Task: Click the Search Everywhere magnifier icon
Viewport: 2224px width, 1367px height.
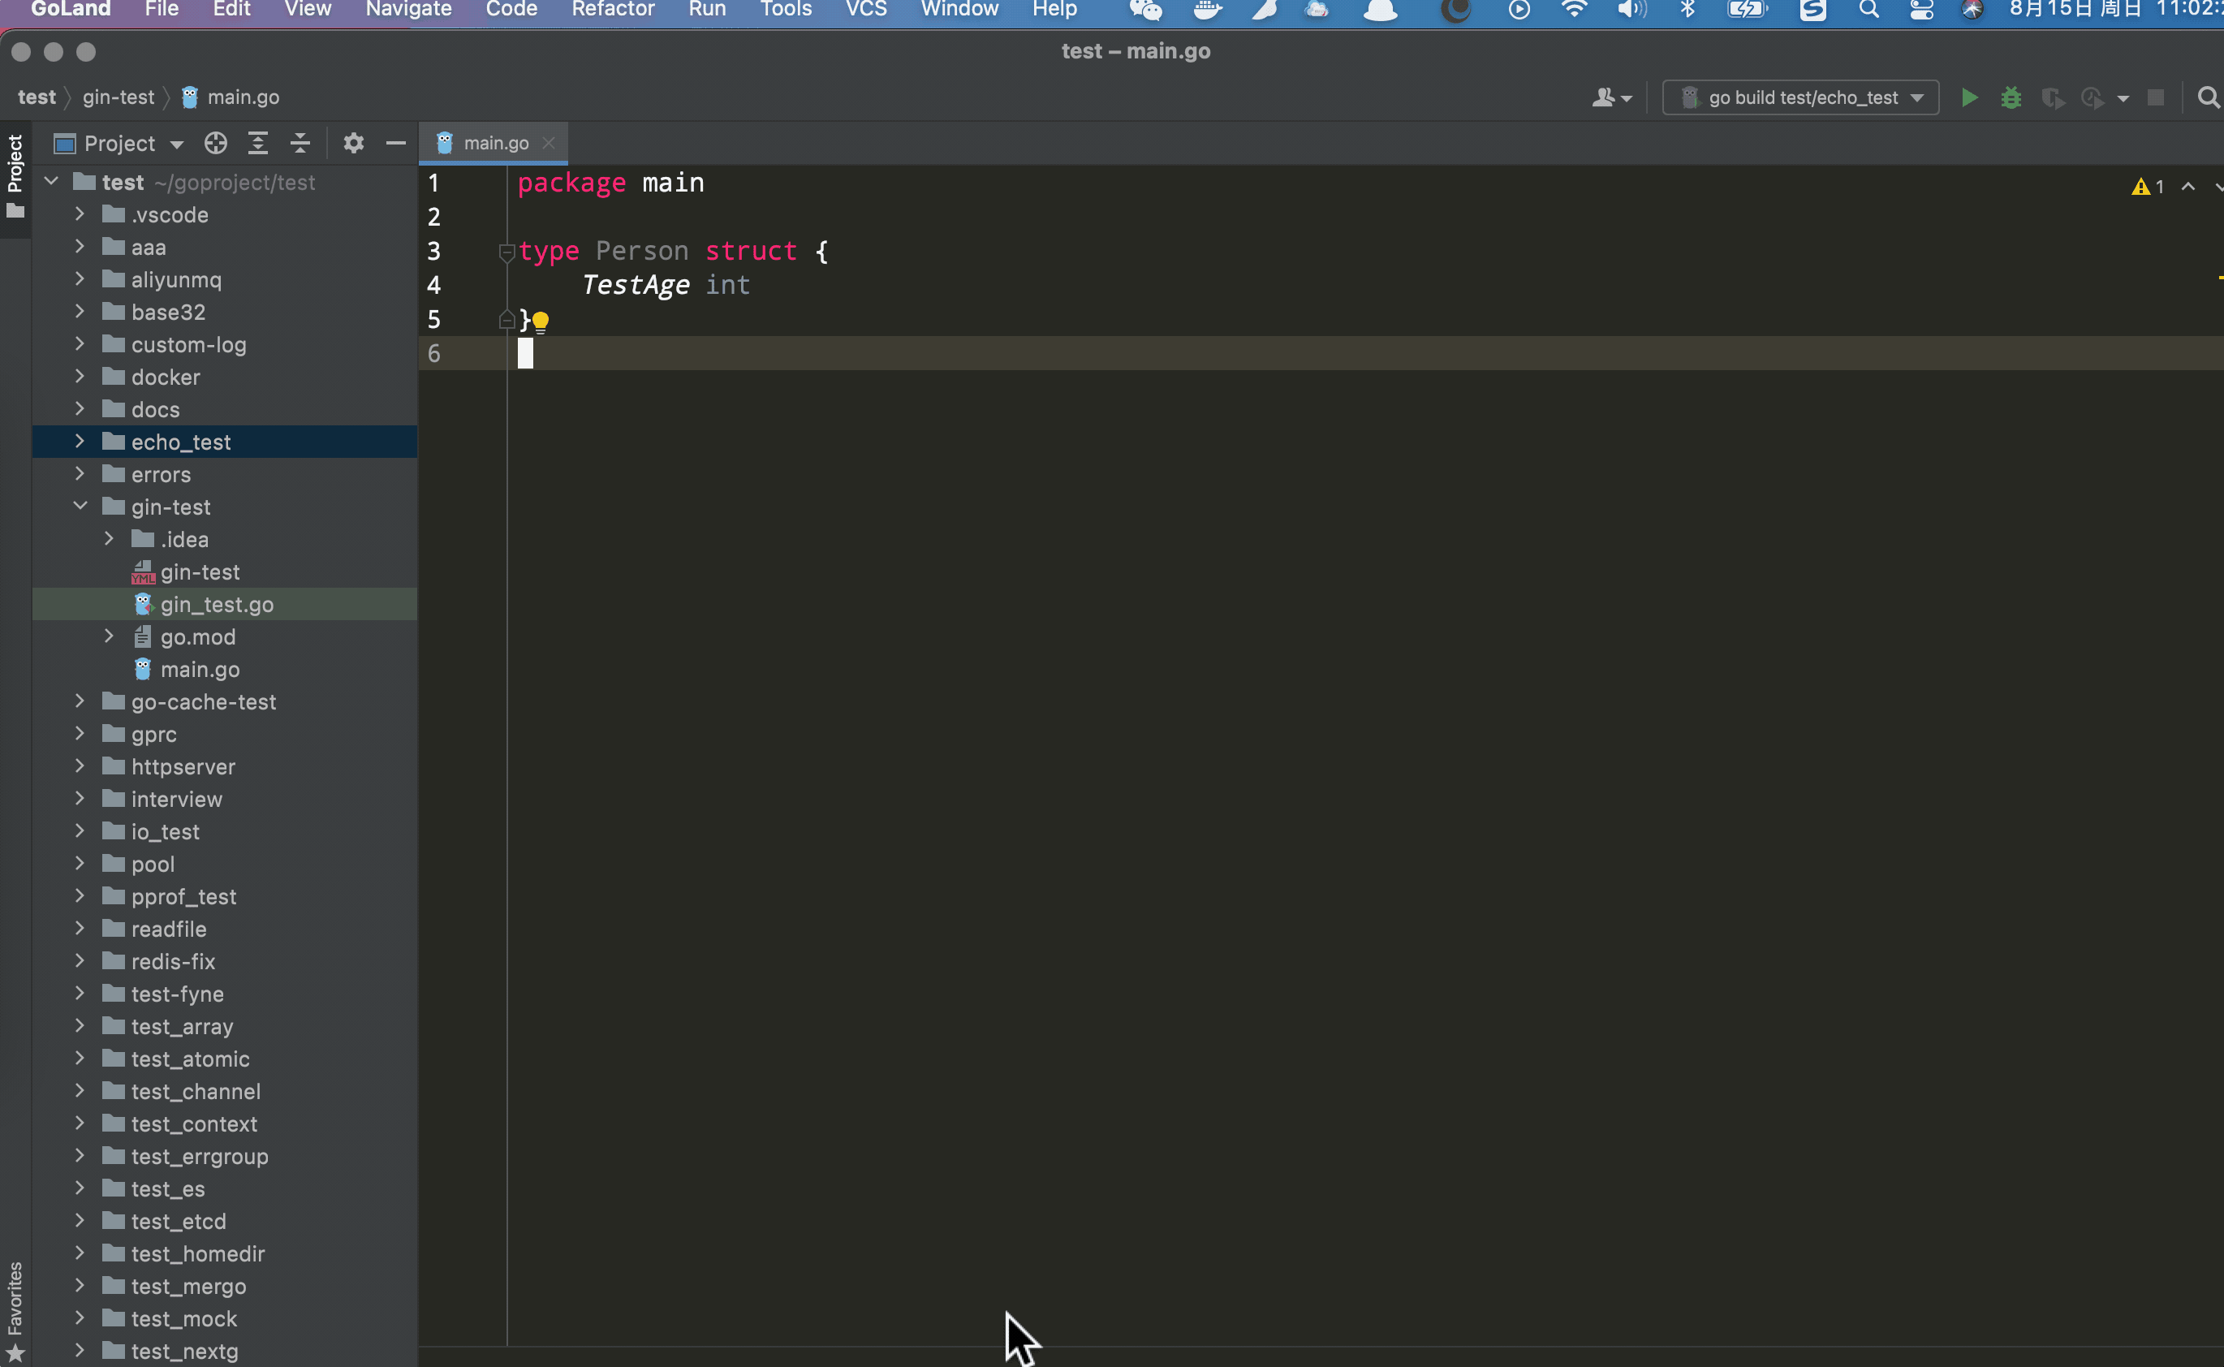Action: click(2208, 97)
